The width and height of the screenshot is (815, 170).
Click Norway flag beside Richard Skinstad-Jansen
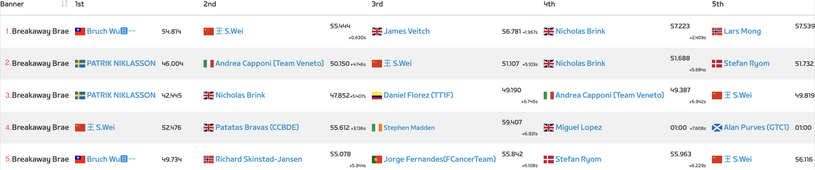[x=208, y=159]
